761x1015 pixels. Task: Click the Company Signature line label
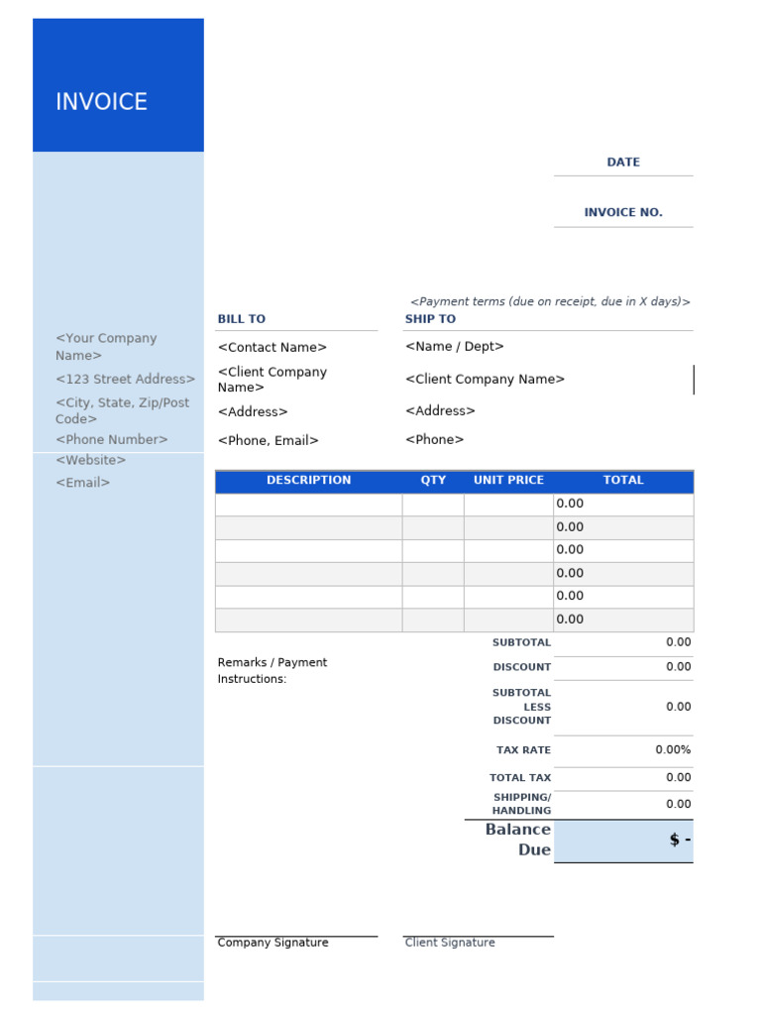tap(272, 944)
